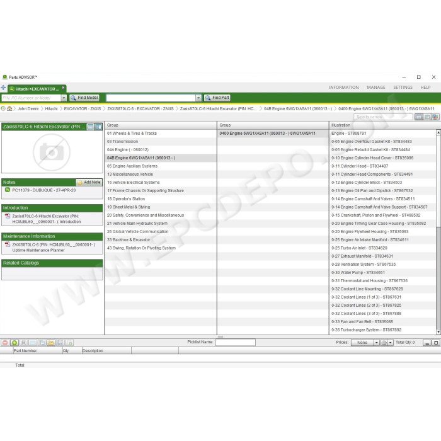Click the third multi-colored view icon by filter
Screen dimensions: 441x441
(435, 117)
